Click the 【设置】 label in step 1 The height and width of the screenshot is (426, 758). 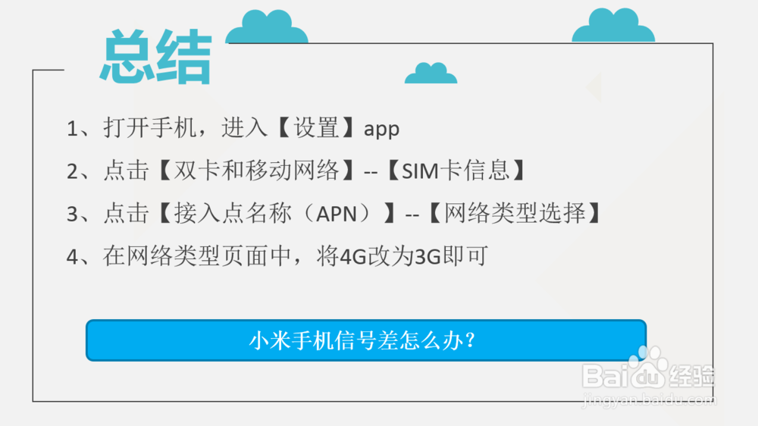point(316,129)
